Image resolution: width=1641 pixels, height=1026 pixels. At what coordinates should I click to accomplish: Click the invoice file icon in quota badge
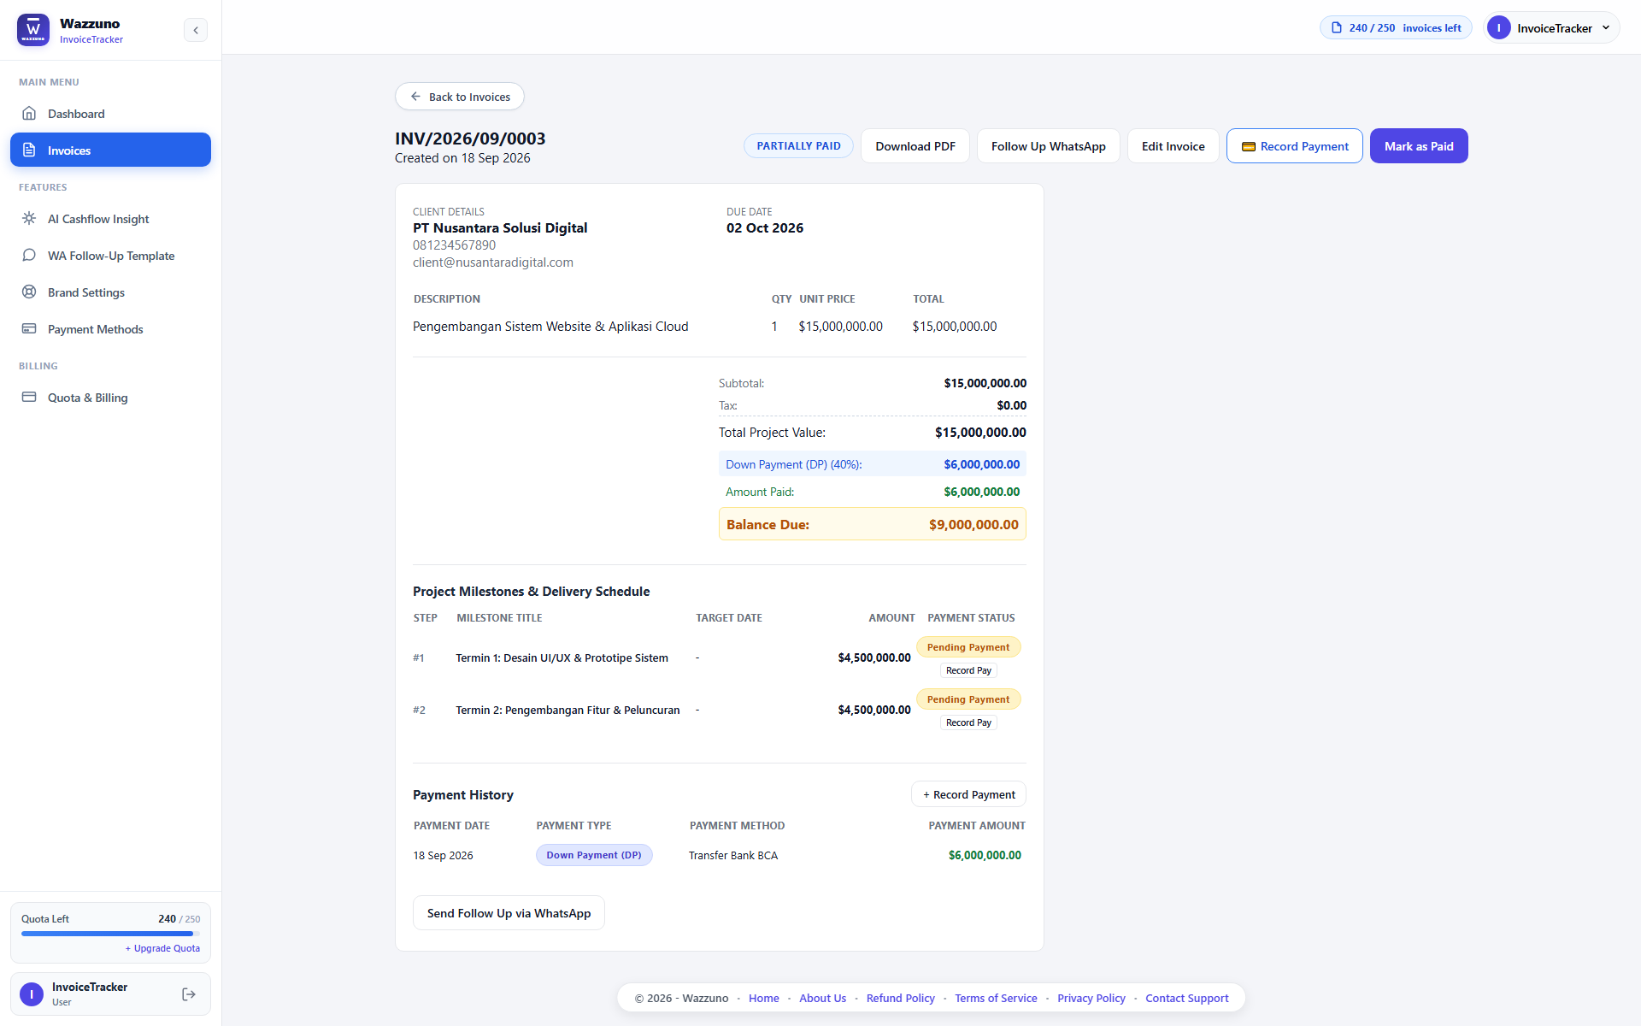[x=1337, y=28]
